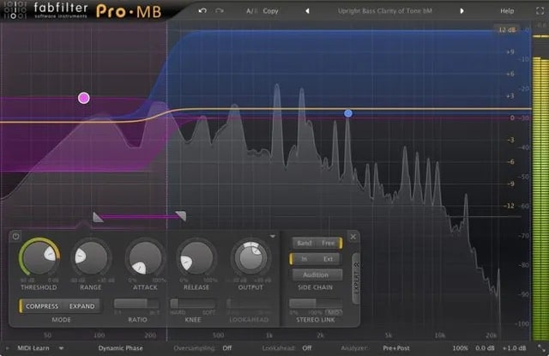
Task: Select EXPAND mode
Action: pyautogui.click(x=82, y=306)
